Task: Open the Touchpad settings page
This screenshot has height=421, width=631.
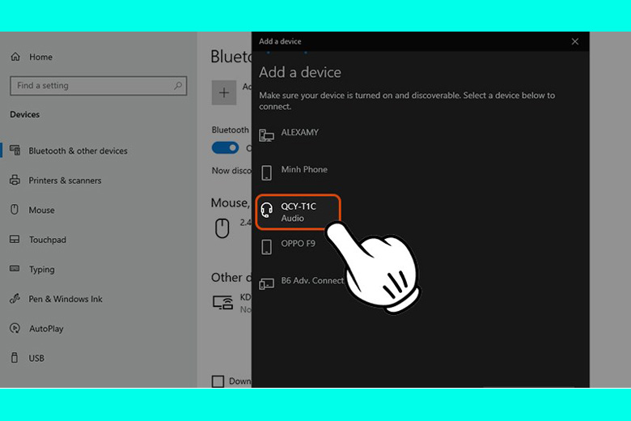Action: (x=48, y=240)
